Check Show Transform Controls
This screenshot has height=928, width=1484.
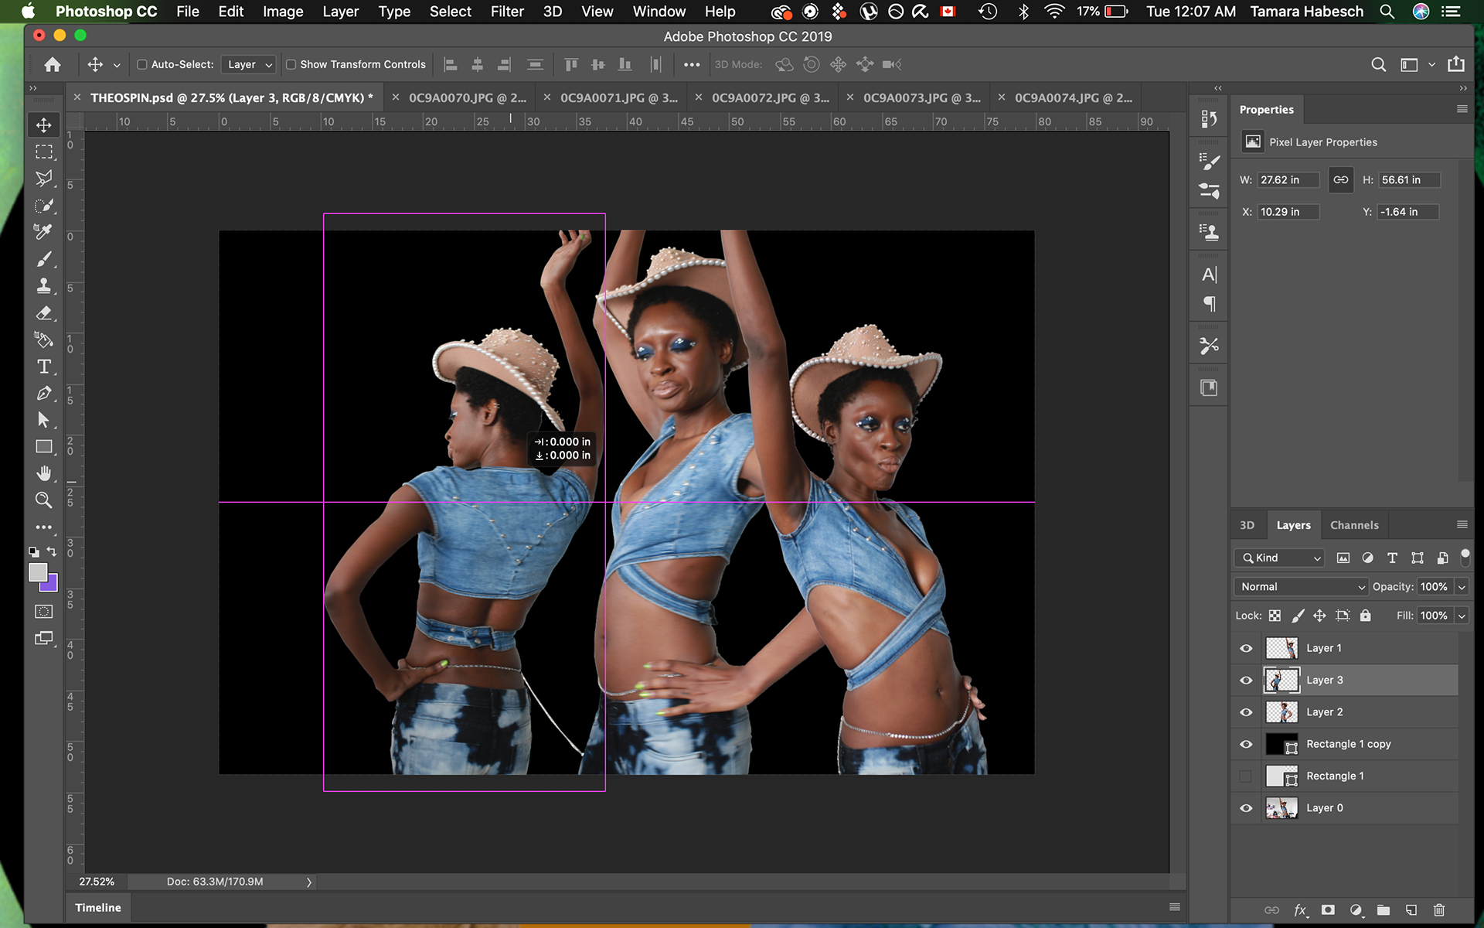pos(291,65)
